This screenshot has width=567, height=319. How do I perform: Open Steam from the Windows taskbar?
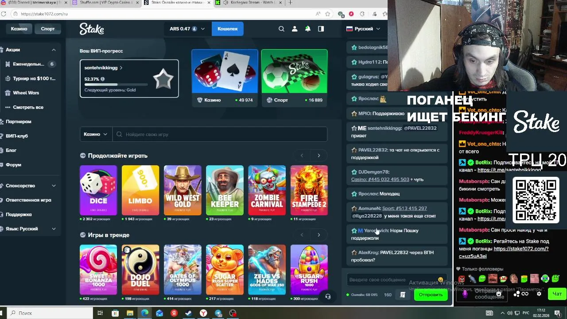(x=189, y=313)
